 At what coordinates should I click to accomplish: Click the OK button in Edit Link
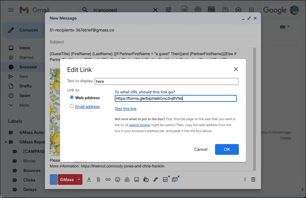point(227,149)
